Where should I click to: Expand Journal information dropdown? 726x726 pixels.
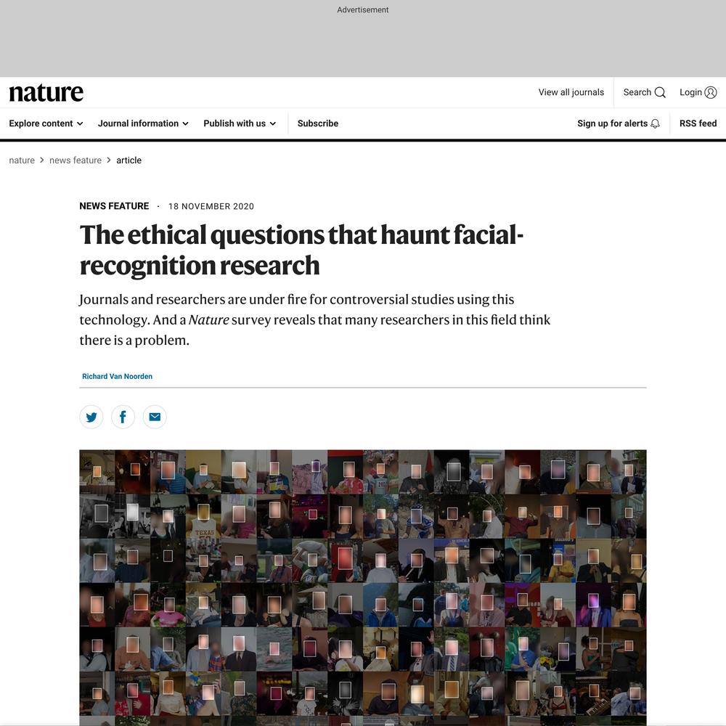click(143, 123)
